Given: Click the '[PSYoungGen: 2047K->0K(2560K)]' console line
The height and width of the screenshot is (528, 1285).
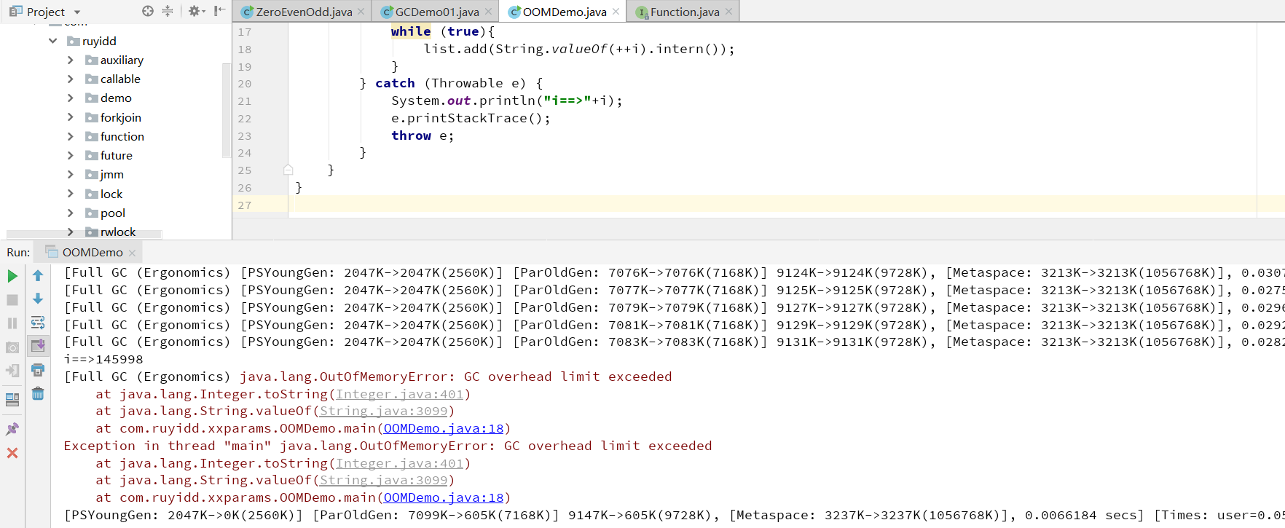Looking at the screenshot, I should [x=674, y=515].
